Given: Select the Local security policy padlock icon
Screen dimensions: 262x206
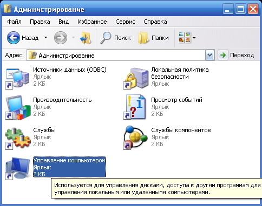Looking at the screenshot, I should (135, 78).
